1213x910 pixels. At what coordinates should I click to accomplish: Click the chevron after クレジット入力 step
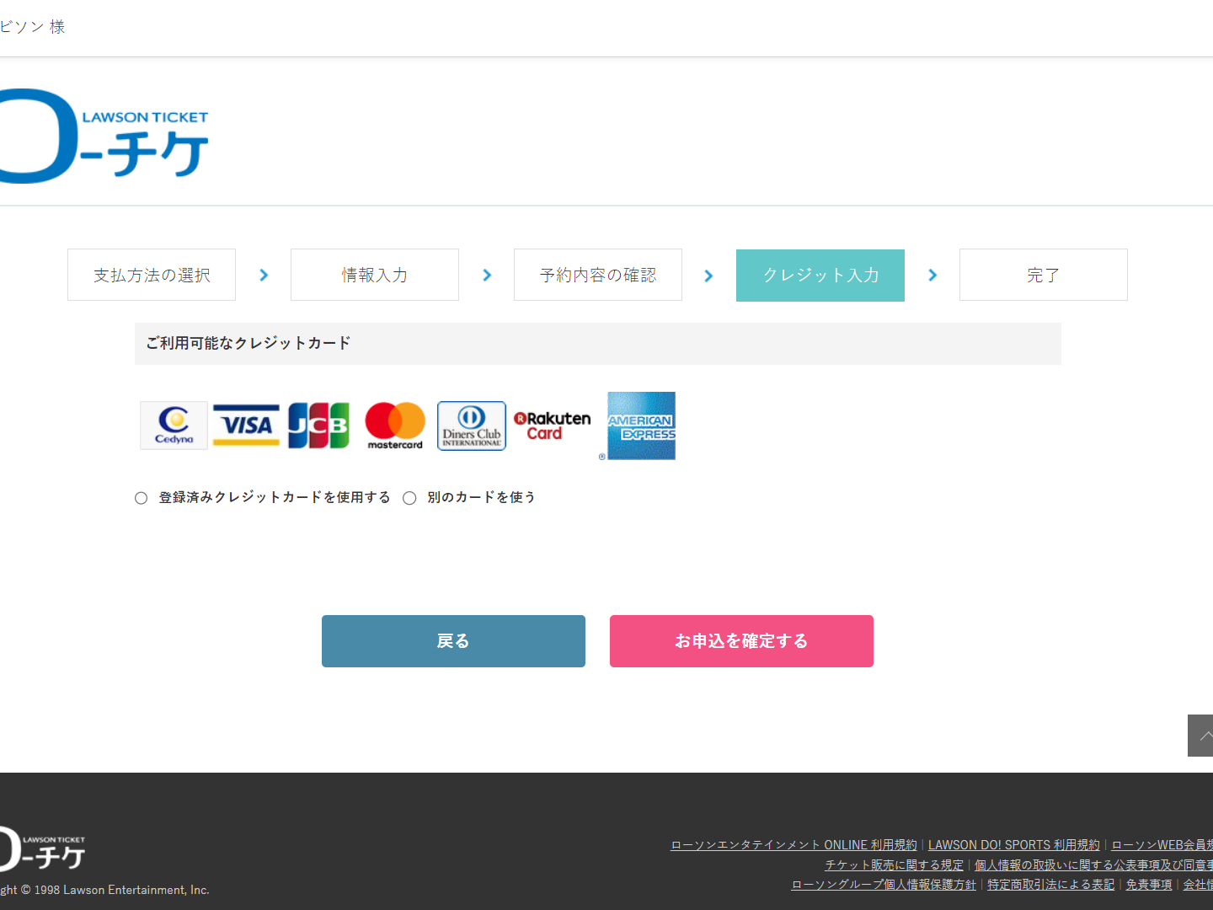(x=932, y=276)
